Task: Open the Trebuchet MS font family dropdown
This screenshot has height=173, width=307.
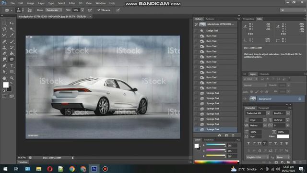Action: (268, 113)
